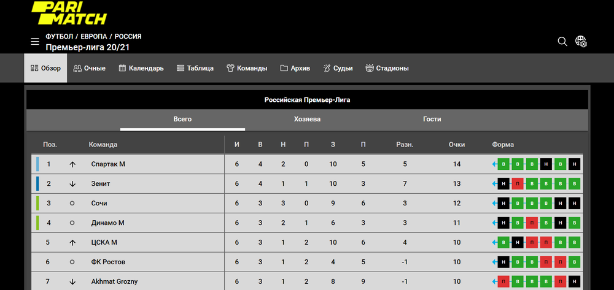The height and width of the screenshot is (290, 614).
Task: Open the Календарь calendar section
Action: click(x=141, y=68)
